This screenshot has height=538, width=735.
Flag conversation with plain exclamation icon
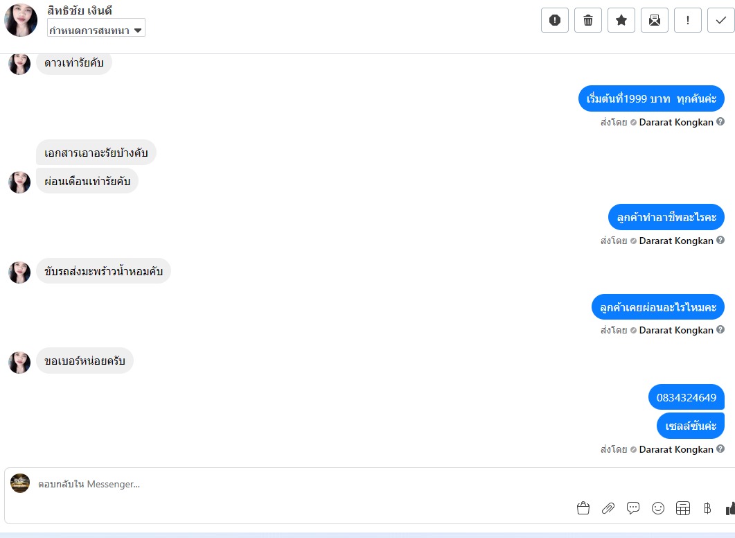pos(688,20)
